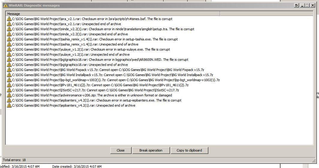Minimize the Diagnostic messages window
This screenshot has height=168, width=319.
(x=302, y=5)
